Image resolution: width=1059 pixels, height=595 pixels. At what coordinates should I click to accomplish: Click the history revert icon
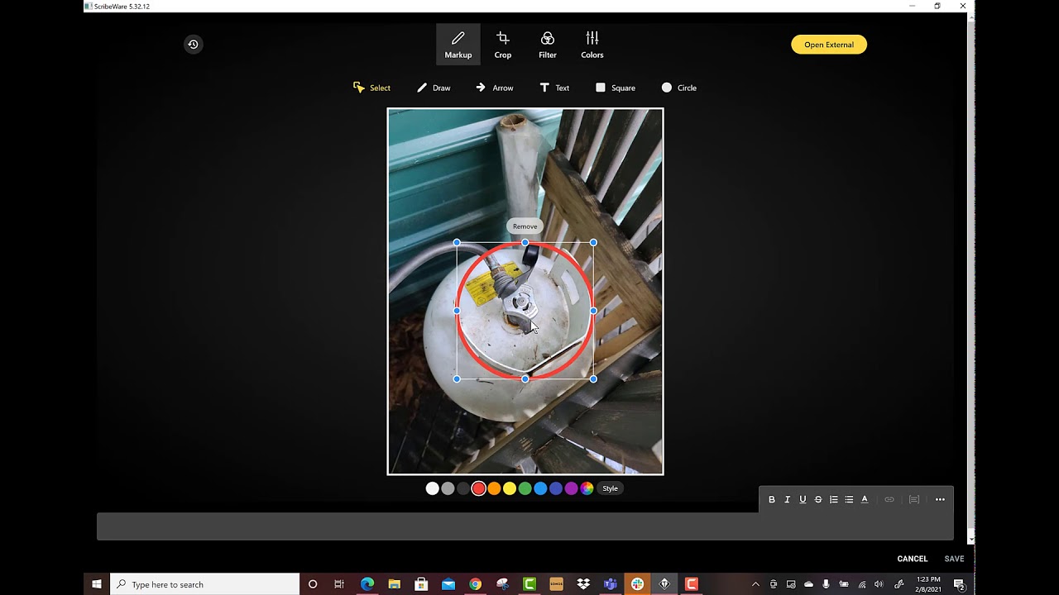point(193,45)
